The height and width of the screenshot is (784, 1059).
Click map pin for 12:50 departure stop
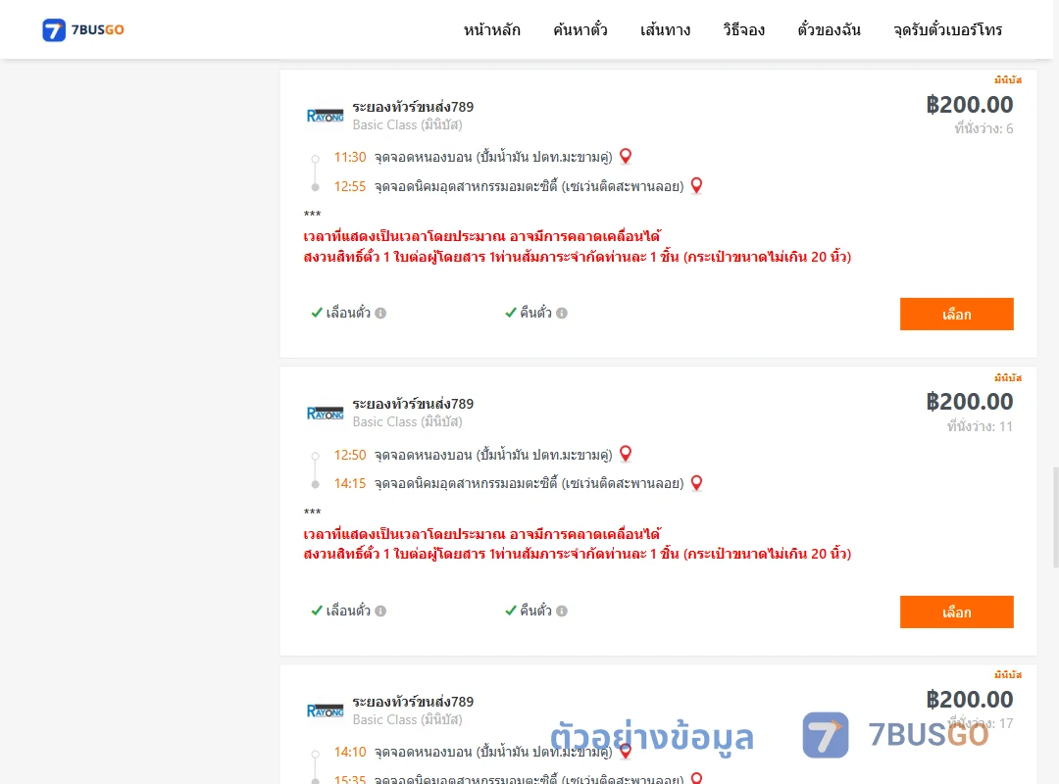(626, 454)
